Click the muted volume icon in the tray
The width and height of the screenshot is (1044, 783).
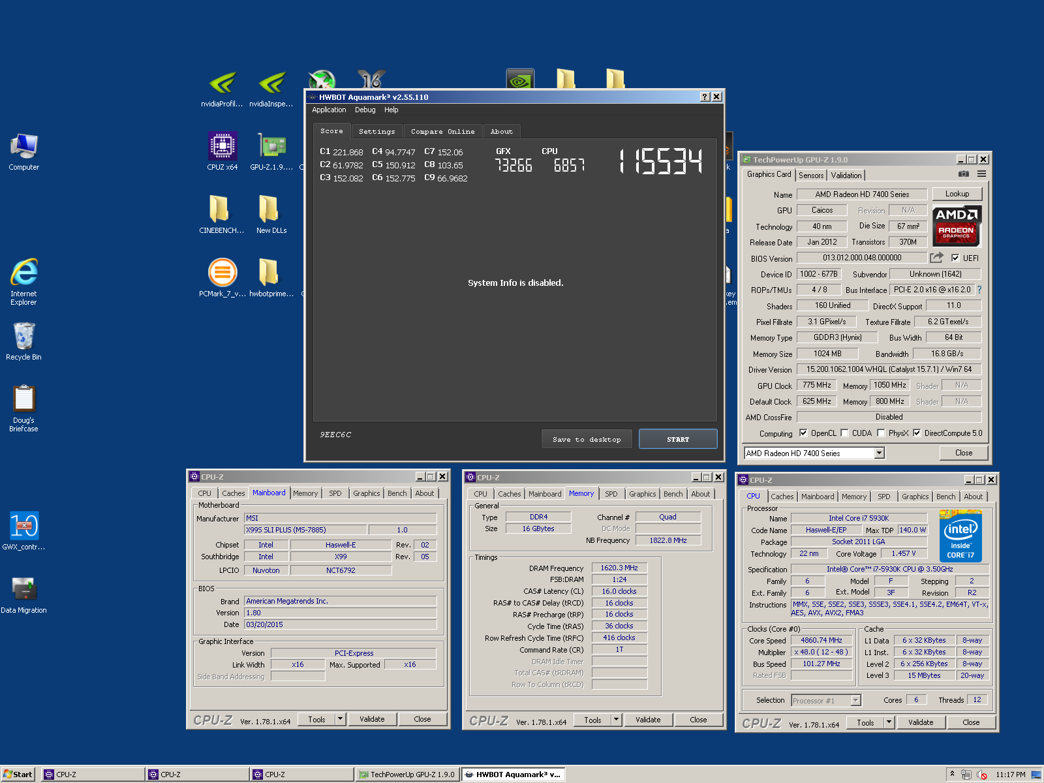click(x=982, y=775)
